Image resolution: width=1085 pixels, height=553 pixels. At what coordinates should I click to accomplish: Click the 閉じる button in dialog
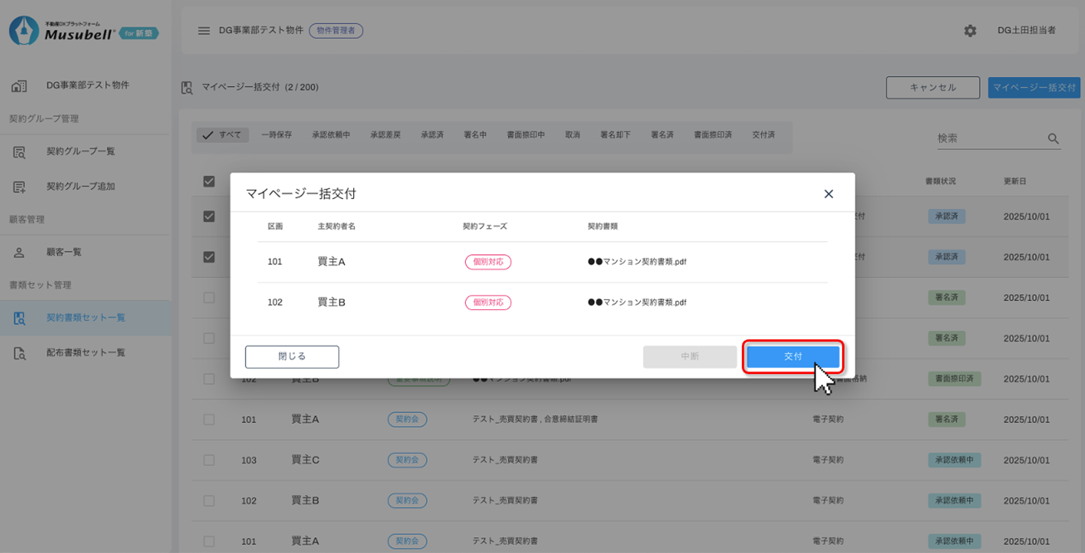(x=292, y=357)
